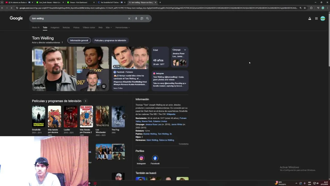
Task: Open browser extensions puzzle icon
Action: pyautogui.click(x=311, y=8)
